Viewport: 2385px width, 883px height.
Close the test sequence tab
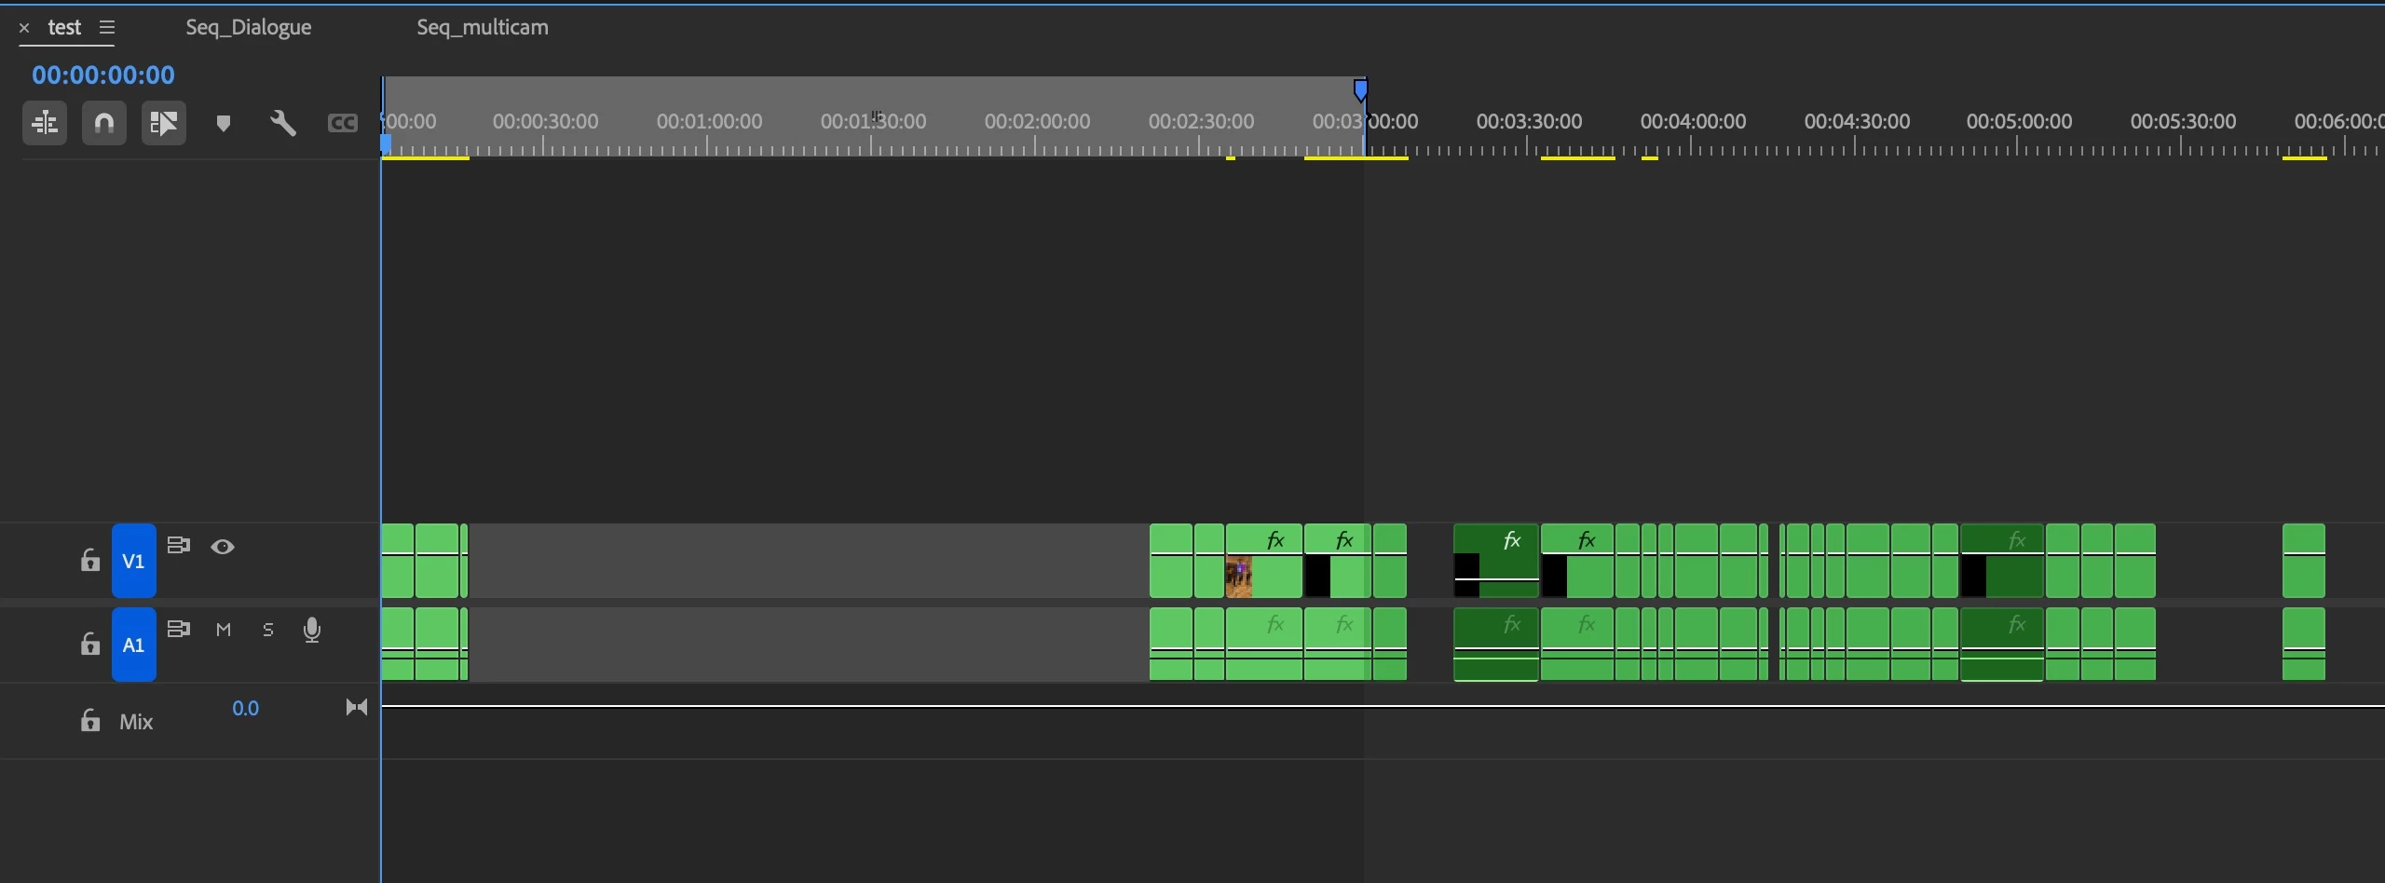click(x=24, y=28)
